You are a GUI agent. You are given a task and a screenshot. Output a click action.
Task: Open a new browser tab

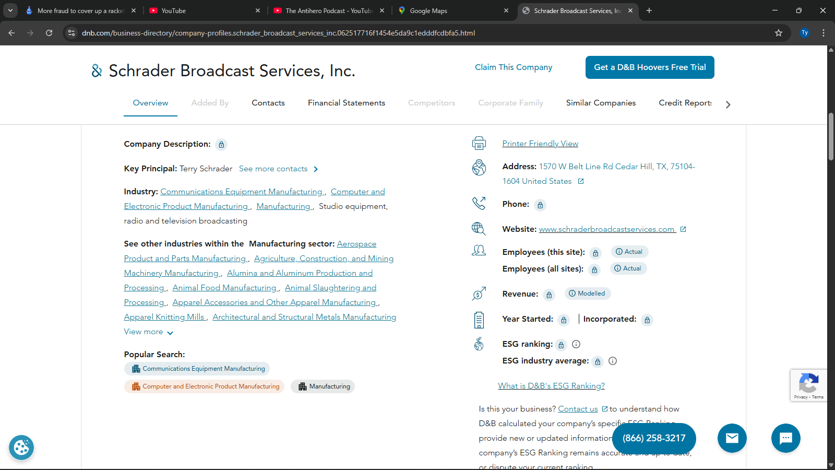[x=649, y=10]
